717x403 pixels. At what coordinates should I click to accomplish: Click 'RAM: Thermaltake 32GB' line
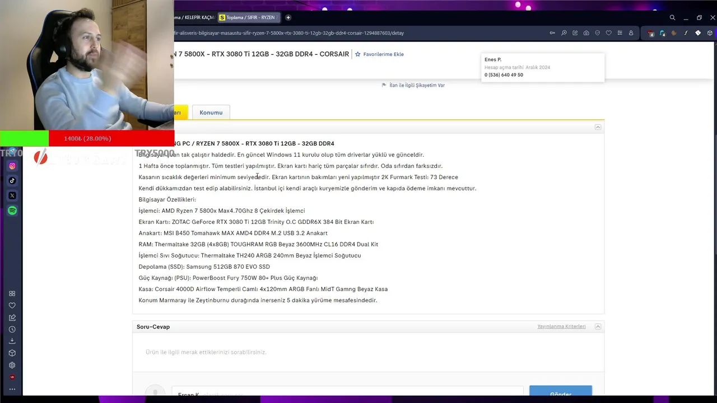pos(258,244)
